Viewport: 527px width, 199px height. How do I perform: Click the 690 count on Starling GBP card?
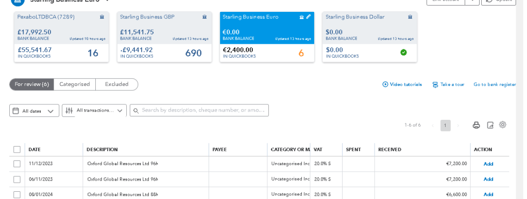tap(193, 53)
